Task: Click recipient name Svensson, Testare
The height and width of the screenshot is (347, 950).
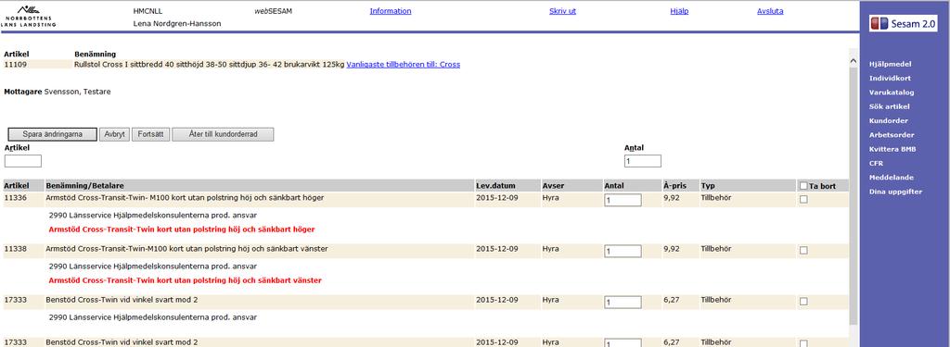Action: pos(78,92)
